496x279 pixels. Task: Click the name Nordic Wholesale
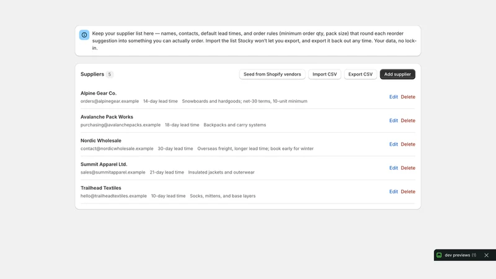pyautogui.click(x=100, y=141)
